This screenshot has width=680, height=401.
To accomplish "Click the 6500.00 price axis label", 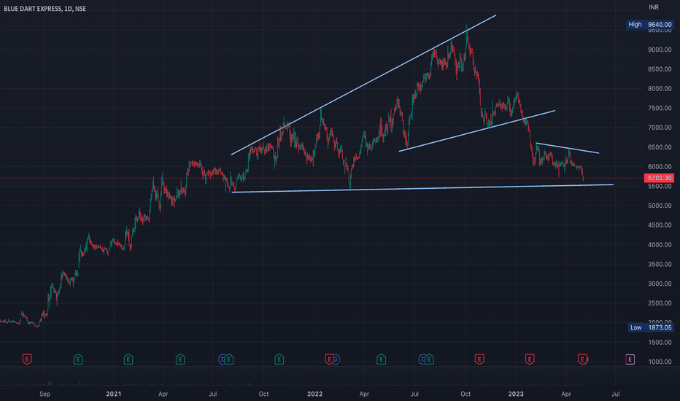I will tap(660, 147).
